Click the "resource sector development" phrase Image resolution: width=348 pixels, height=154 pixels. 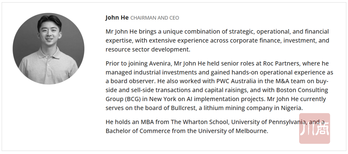[x=148, y=49]
